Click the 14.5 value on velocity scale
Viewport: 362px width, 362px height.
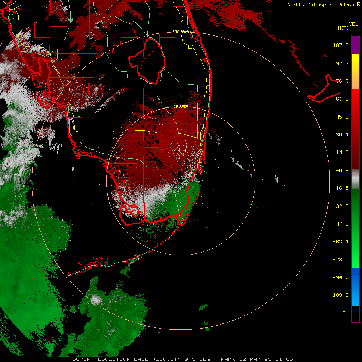342,152
